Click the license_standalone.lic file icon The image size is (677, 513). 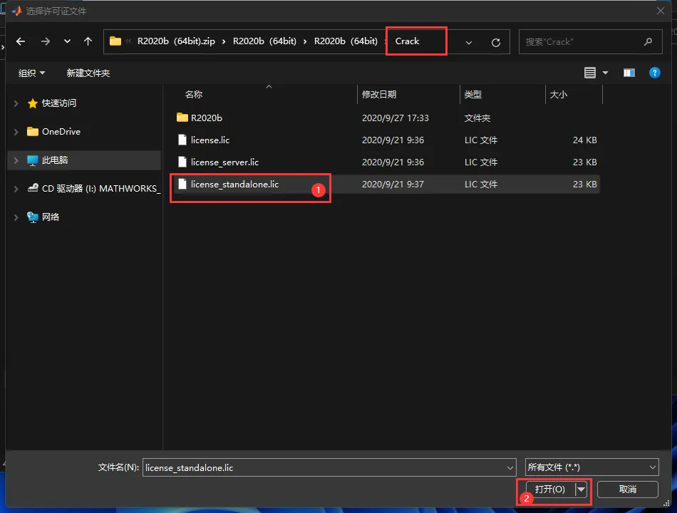pos(182,184)
